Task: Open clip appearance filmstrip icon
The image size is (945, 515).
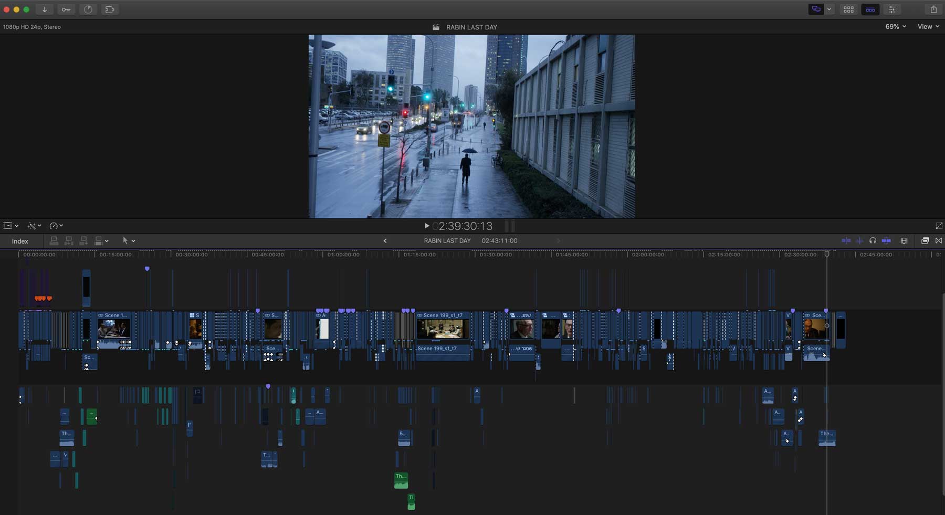Action: pos(904,241)
